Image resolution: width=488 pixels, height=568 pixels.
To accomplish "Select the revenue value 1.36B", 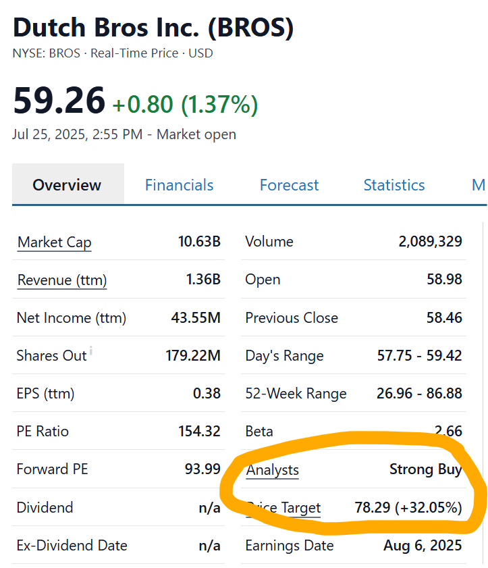I will (203, 280).
